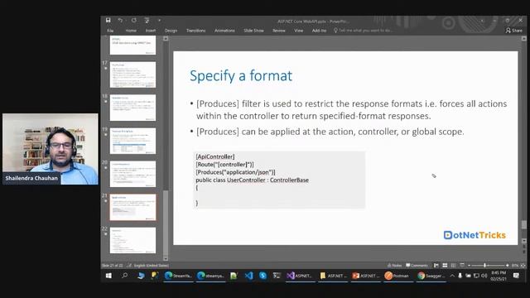Open Skype from the taskbar
530x298 pixels.
point(263,276)
